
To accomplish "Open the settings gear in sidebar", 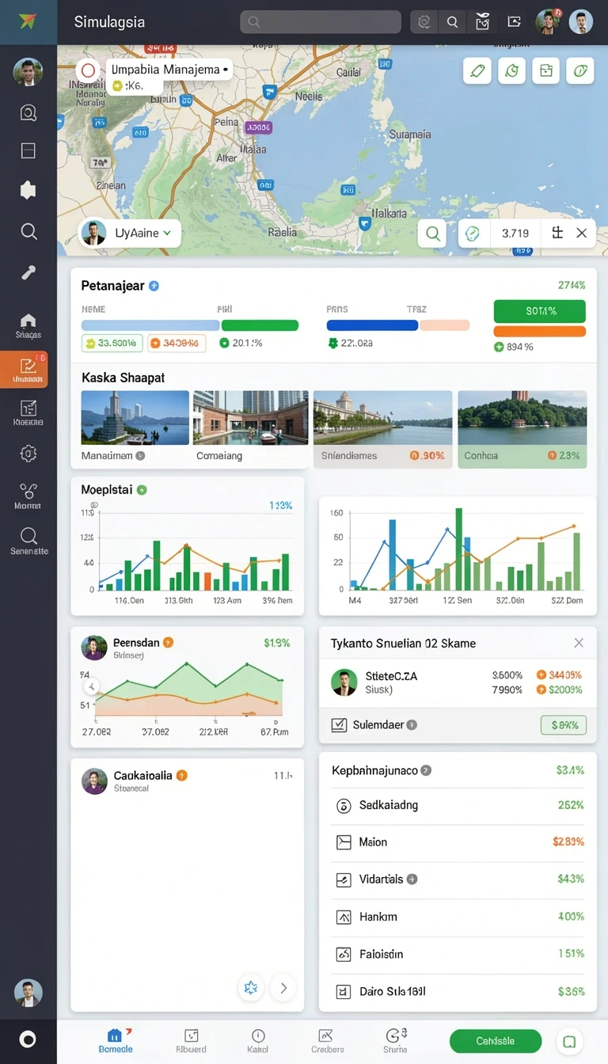I will click(28, 454).
